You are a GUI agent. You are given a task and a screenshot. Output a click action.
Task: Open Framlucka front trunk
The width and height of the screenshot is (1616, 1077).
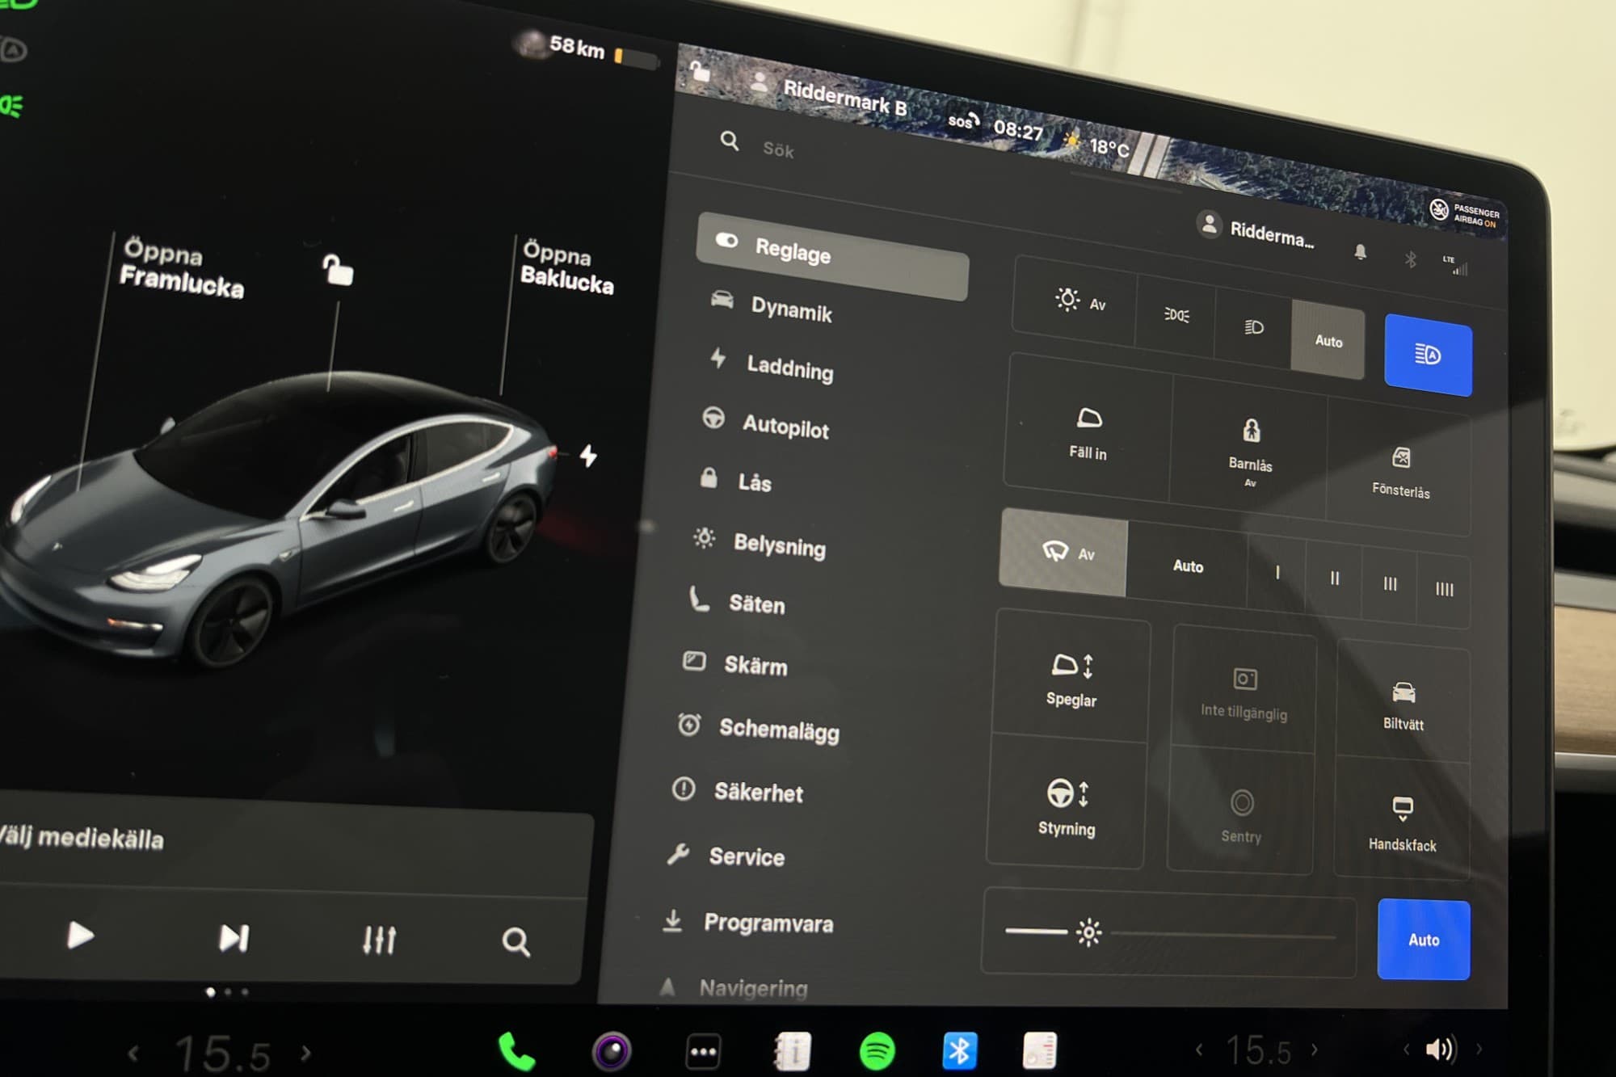pos(182,267)
